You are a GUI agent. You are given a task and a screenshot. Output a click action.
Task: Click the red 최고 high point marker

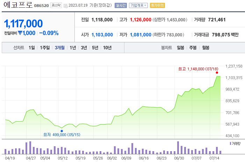tap(217, 73)
